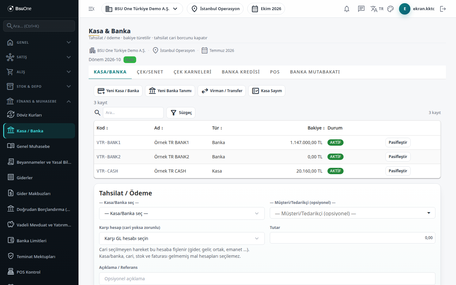Open the messages chat icon
The image size is (456, 285).
(x=361, y=9)
